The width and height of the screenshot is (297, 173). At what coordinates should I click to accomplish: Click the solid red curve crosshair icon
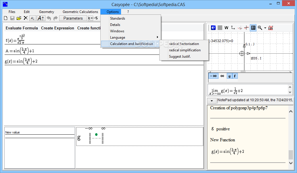coord(246,28)
